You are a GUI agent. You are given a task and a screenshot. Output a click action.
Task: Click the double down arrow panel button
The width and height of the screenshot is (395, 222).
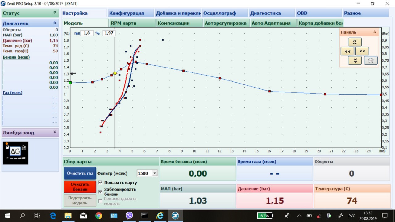pyautogui.click(x=355, y=60)
